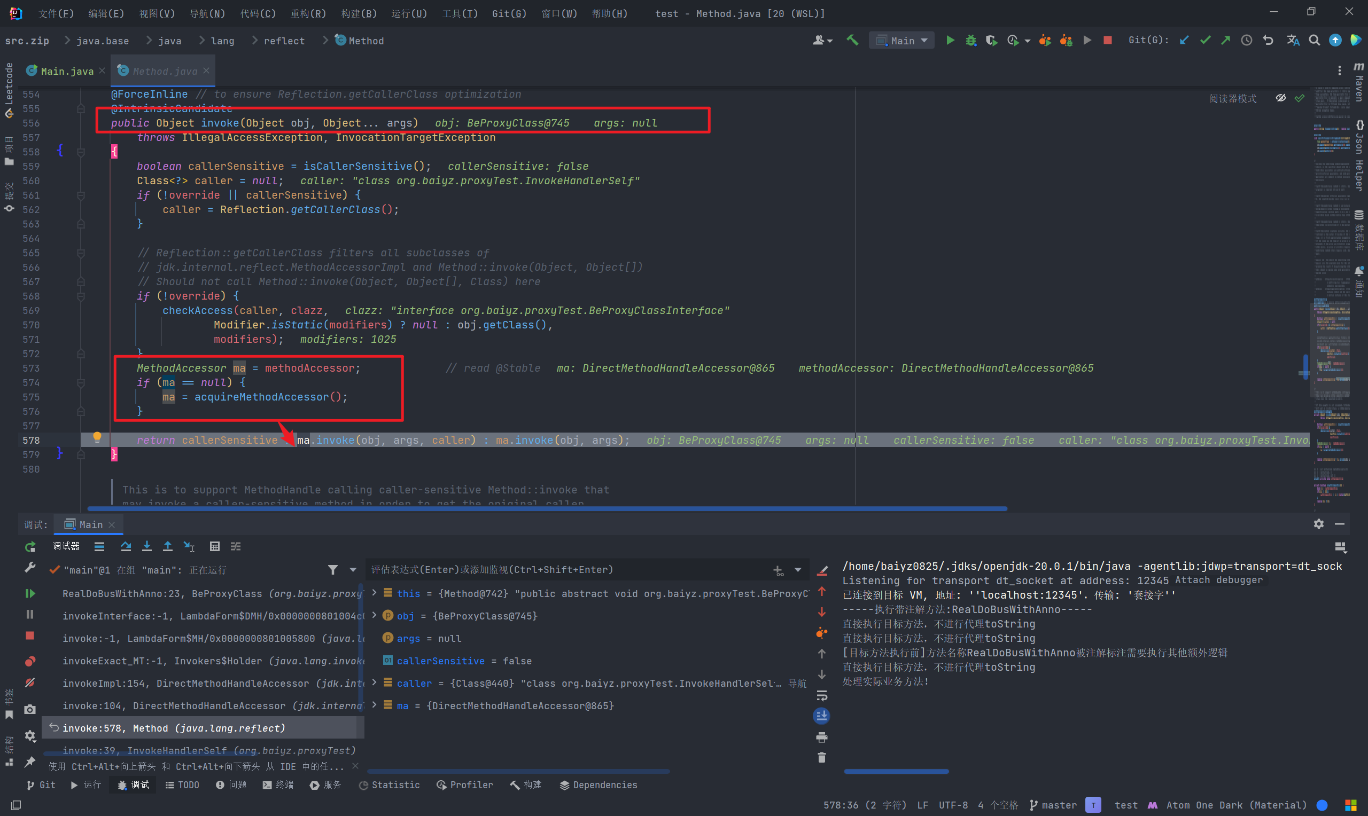Screen dimensions: 1368x816
Task: Update project with the blue Git arrow
Action: point(1184,40)
